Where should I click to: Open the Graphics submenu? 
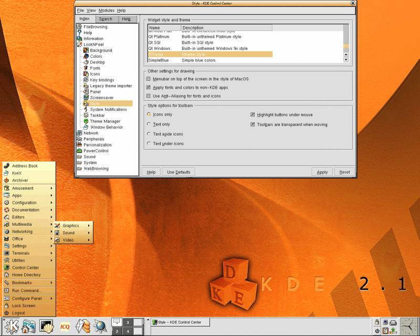point(73,226)
